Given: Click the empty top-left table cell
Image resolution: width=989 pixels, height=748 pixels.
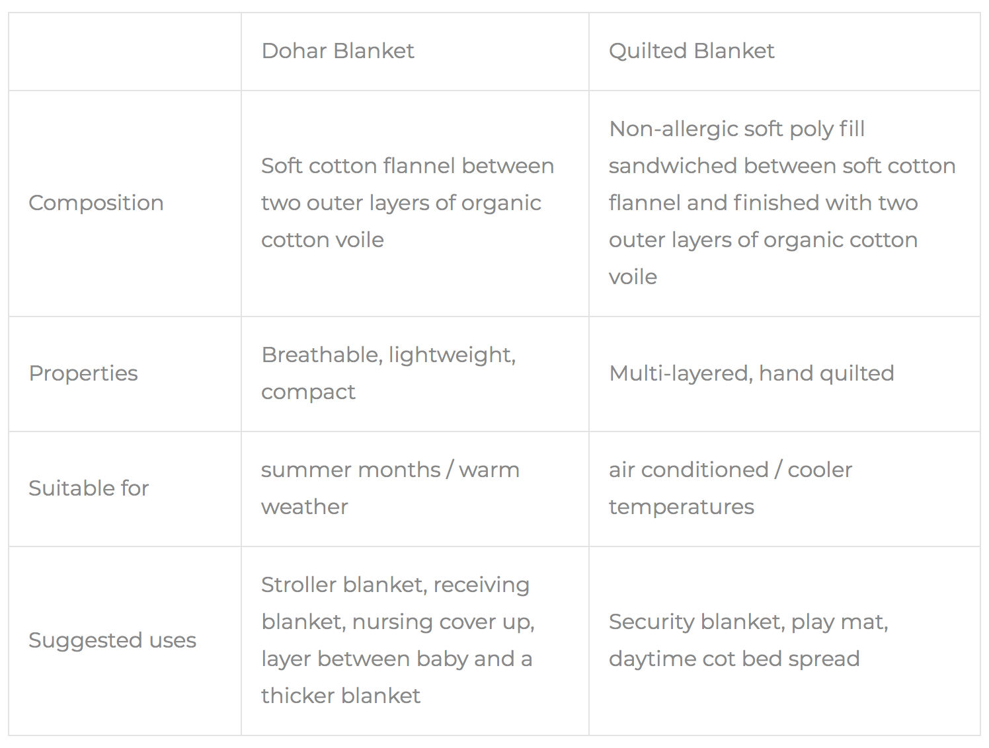Looking at the screenshot, I should 125,52.
